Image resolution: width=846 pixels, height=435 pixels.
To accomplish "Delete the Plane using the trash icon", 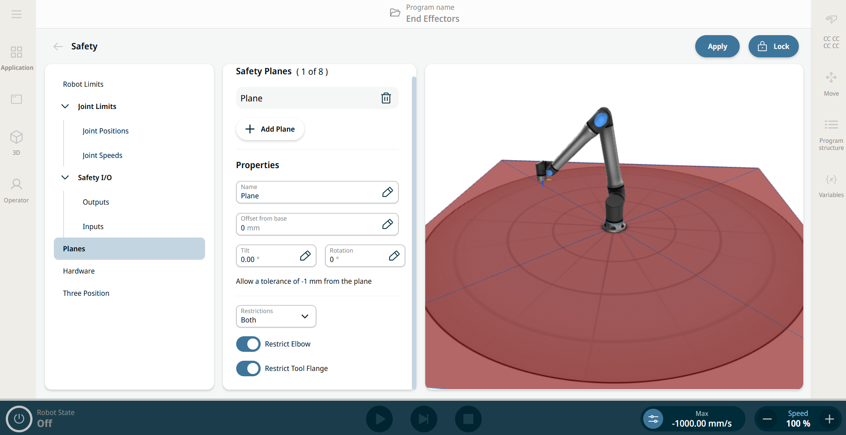I will [x=386, y=98].
